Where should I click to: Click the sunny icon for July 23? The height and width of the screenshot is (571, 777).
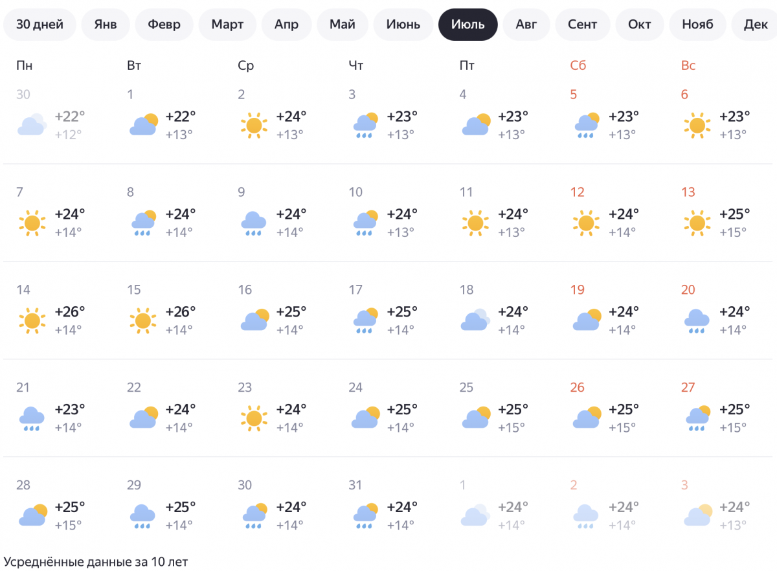click(253, 418)
